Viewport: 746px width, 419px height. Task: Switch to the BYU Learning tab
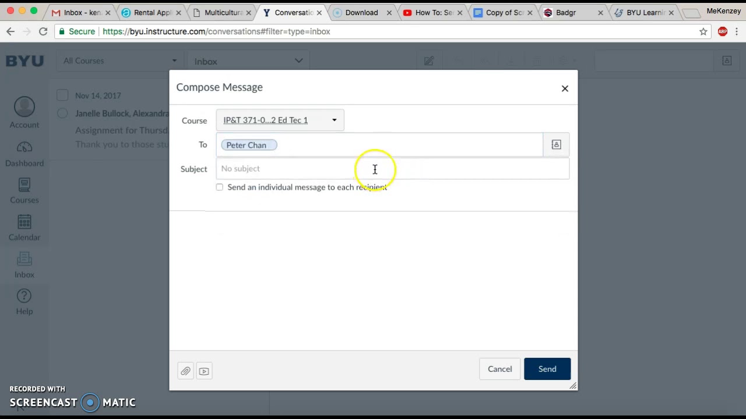click(644, 12)
